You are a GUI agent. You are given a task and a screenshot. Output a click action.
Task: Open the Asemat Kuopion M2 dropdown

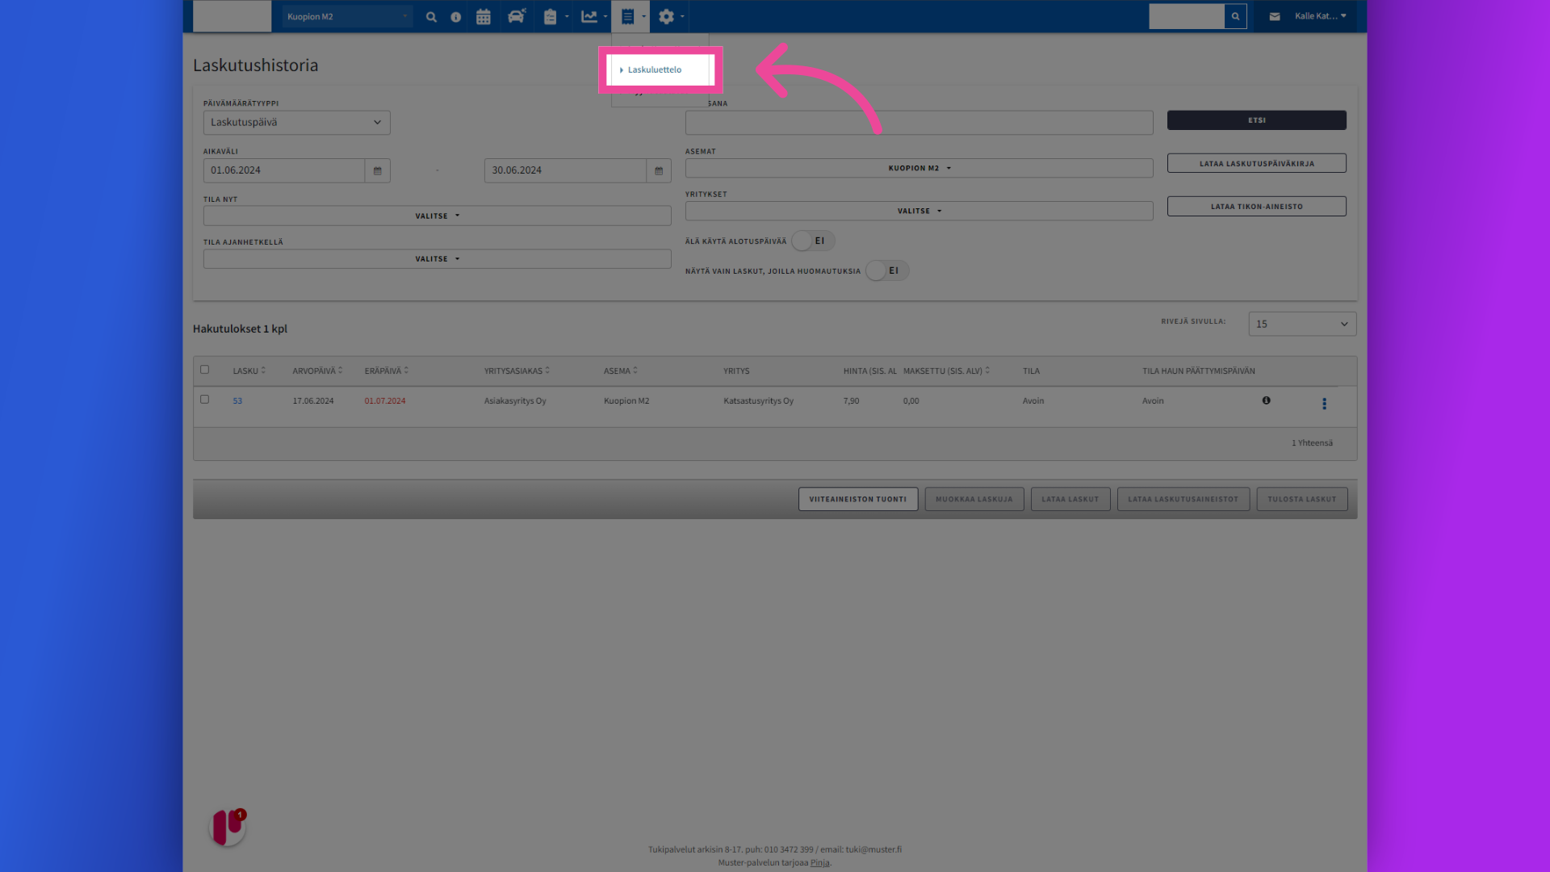click(x=919, y=169)
